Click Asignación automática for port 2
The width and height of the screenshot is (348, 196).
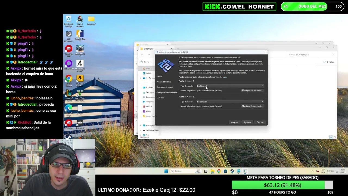click(252, 106)
